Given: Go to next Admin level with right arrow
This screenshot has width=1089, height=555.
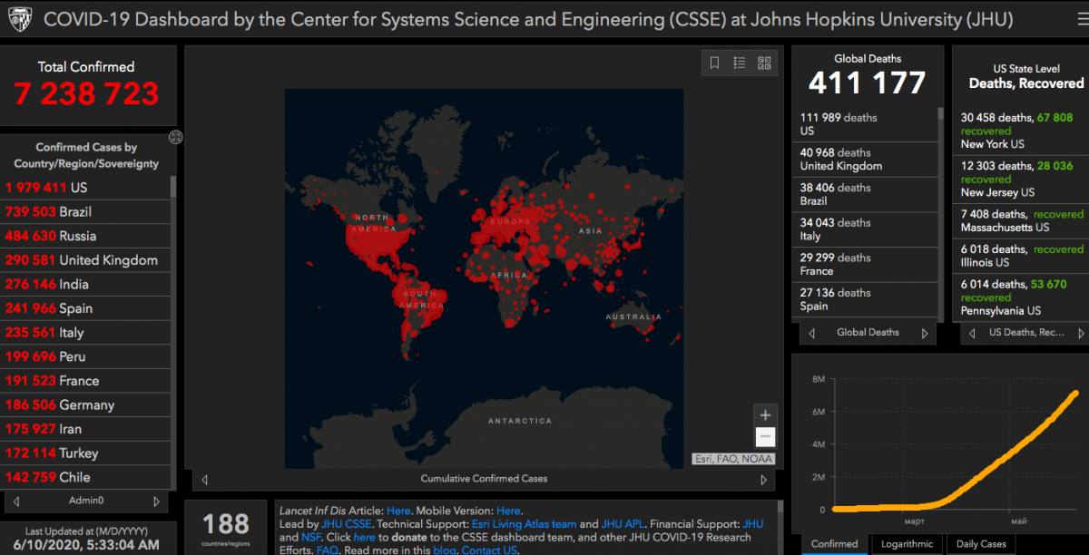Looking at the screenshot, I should 156,501.
